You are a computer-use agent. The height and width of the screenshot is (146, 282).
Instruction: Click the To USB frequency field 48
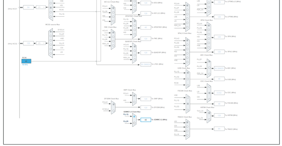[x=219, y=79]
